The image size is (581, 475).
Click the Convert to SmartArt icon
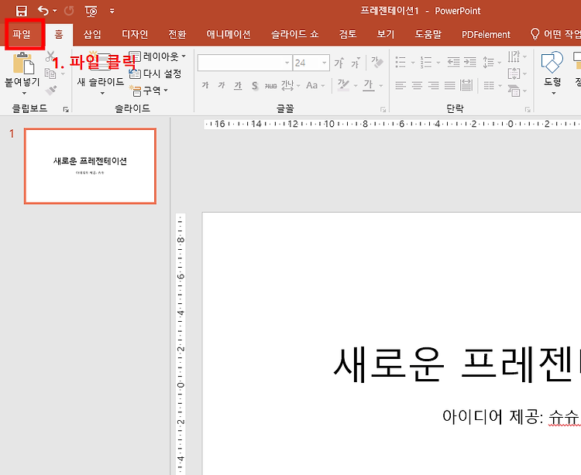click(x=514, y=91)
